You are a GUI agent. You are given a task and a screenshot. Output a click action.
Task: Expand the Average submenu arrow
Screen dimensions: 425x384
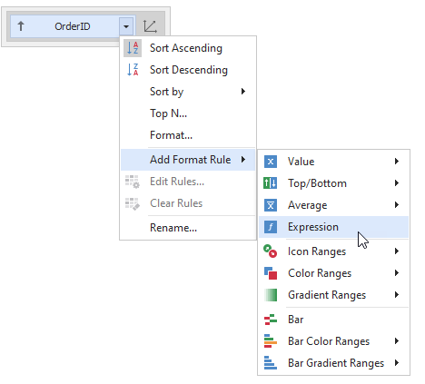pos(397,205)
